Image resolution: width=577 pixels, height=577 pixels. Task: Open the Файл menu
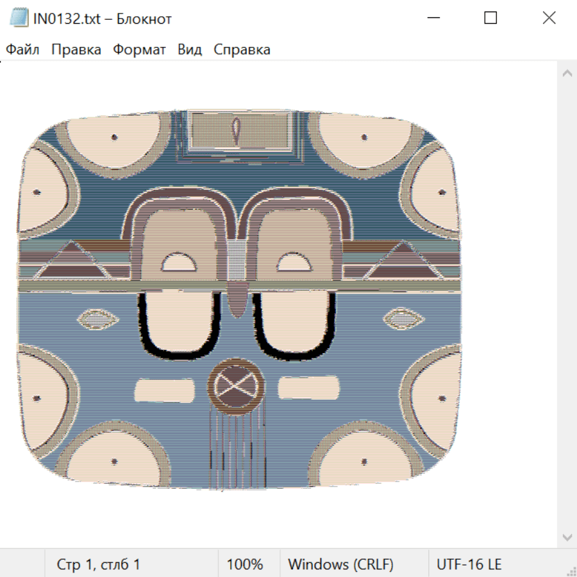click(x=22, y=50)
